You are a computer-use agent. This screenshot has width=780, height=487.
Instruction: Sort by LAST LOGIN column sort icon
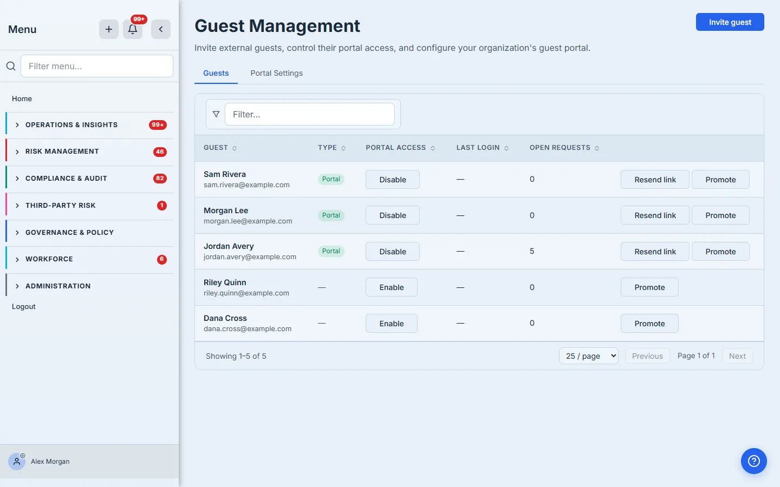pos(506,148)
